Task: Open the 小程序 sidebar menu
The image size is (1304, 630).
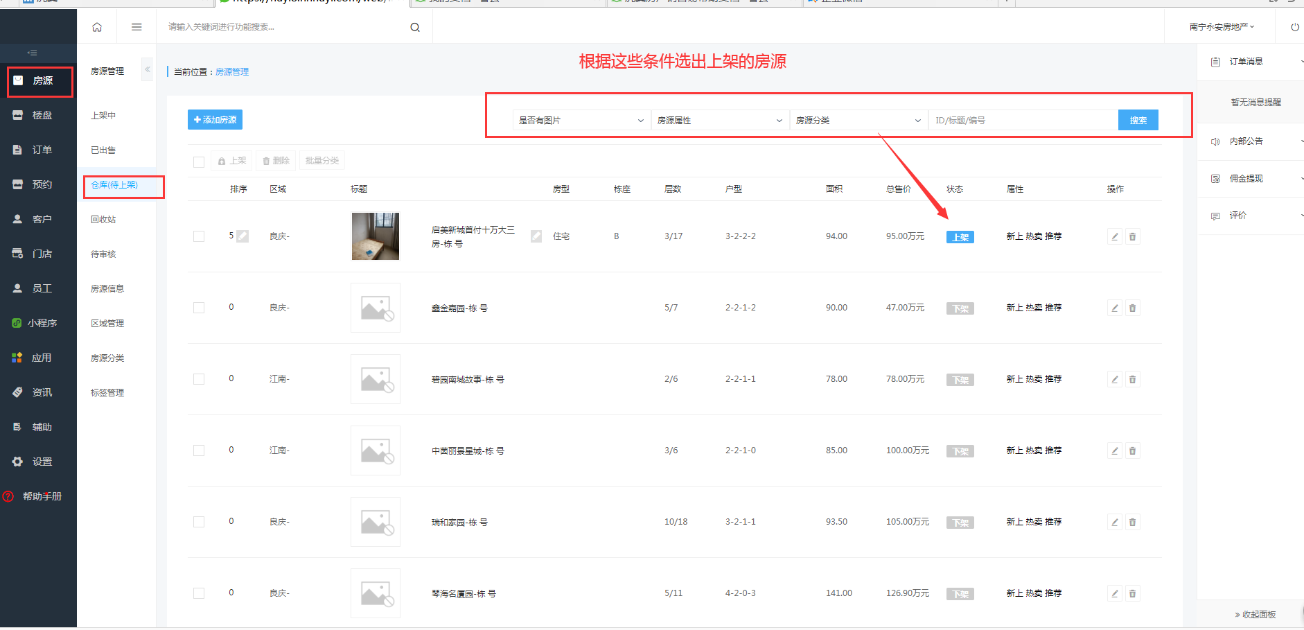Action: pyautogui.click(x=38, y=323)
